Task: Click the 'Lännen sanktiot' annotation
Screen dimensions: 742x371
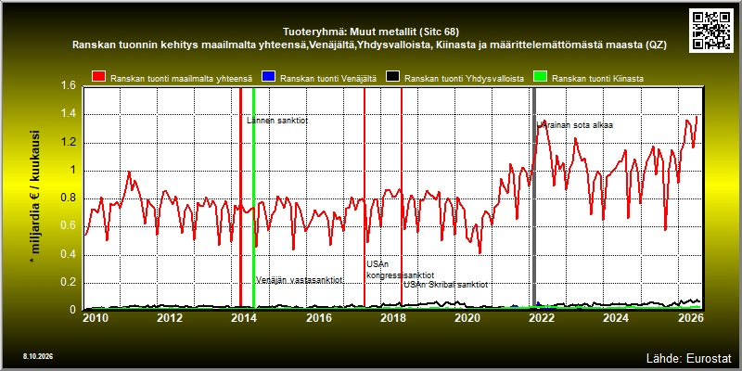Action: (277, 121)
